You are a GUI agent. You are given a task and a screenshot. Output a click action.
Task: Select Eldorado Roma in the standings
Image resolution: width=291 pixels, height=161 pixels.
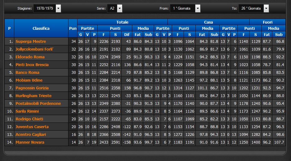(x=30, y=57)
